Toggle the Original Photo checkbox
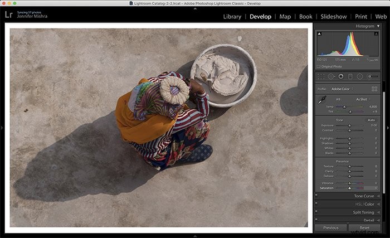The image size is (390, 238). point(318,66)
